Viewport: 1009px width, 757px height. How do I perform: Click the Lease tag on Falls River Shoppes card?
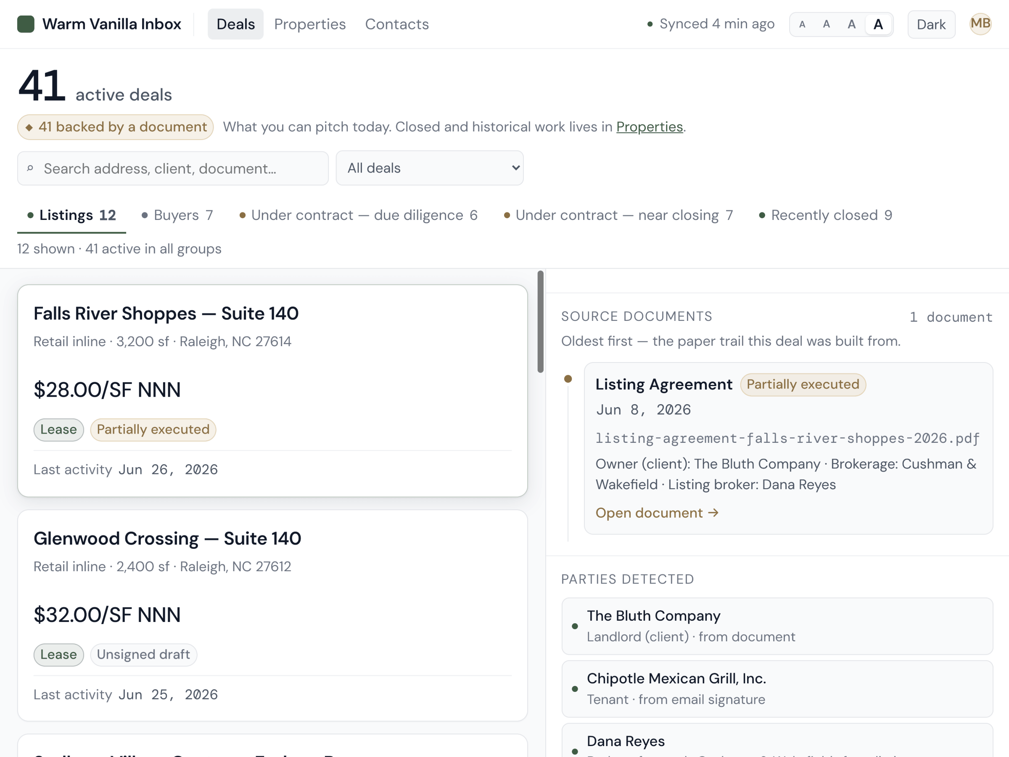(x=58, y=430)
